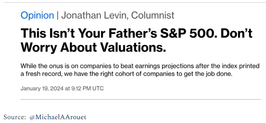Screen dimensions: 266x123
Task: Click the 'Source:' label below the article
Action: tap(15, 117)
